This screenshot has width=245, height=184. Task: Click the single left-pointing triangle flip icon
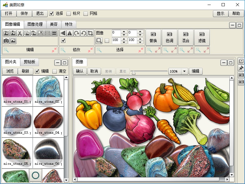[63, 33]
